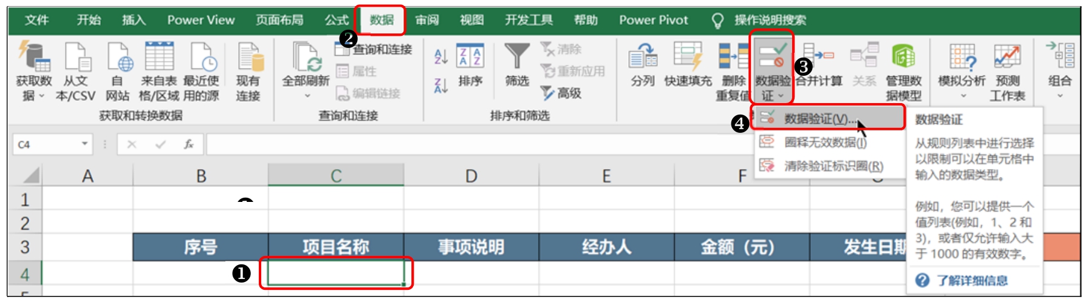The image size is (1088, 305).
Task: Sort descending with Z-A icon
Action: 441,85
